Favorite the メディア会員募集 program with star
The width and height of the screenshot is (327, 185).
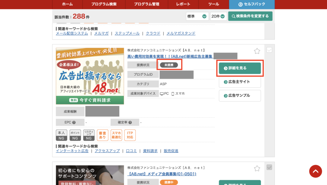[257, 168]
